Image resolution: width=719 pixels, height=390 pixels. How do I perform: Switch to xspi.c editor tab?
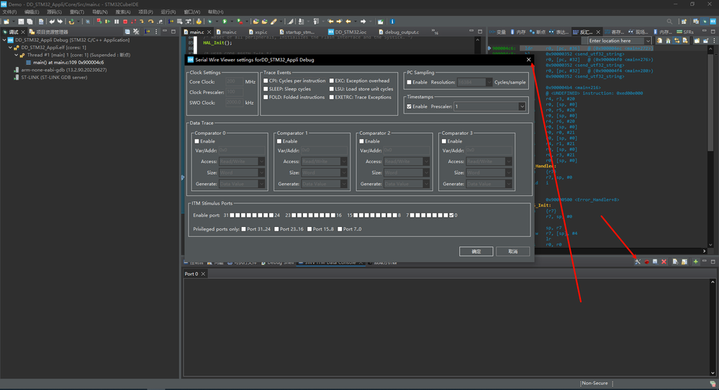click(x=258, y=32)
